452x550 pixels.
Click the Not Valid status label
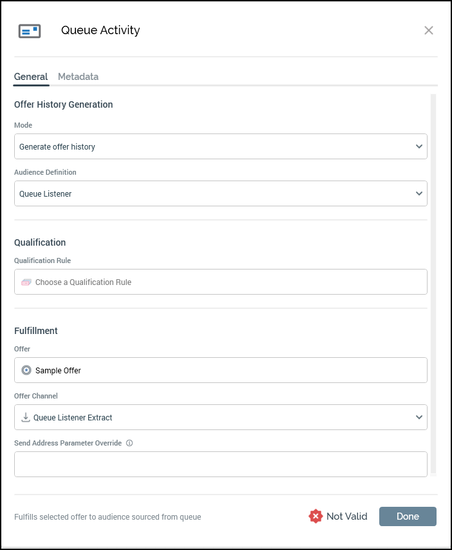pos(346,516)
